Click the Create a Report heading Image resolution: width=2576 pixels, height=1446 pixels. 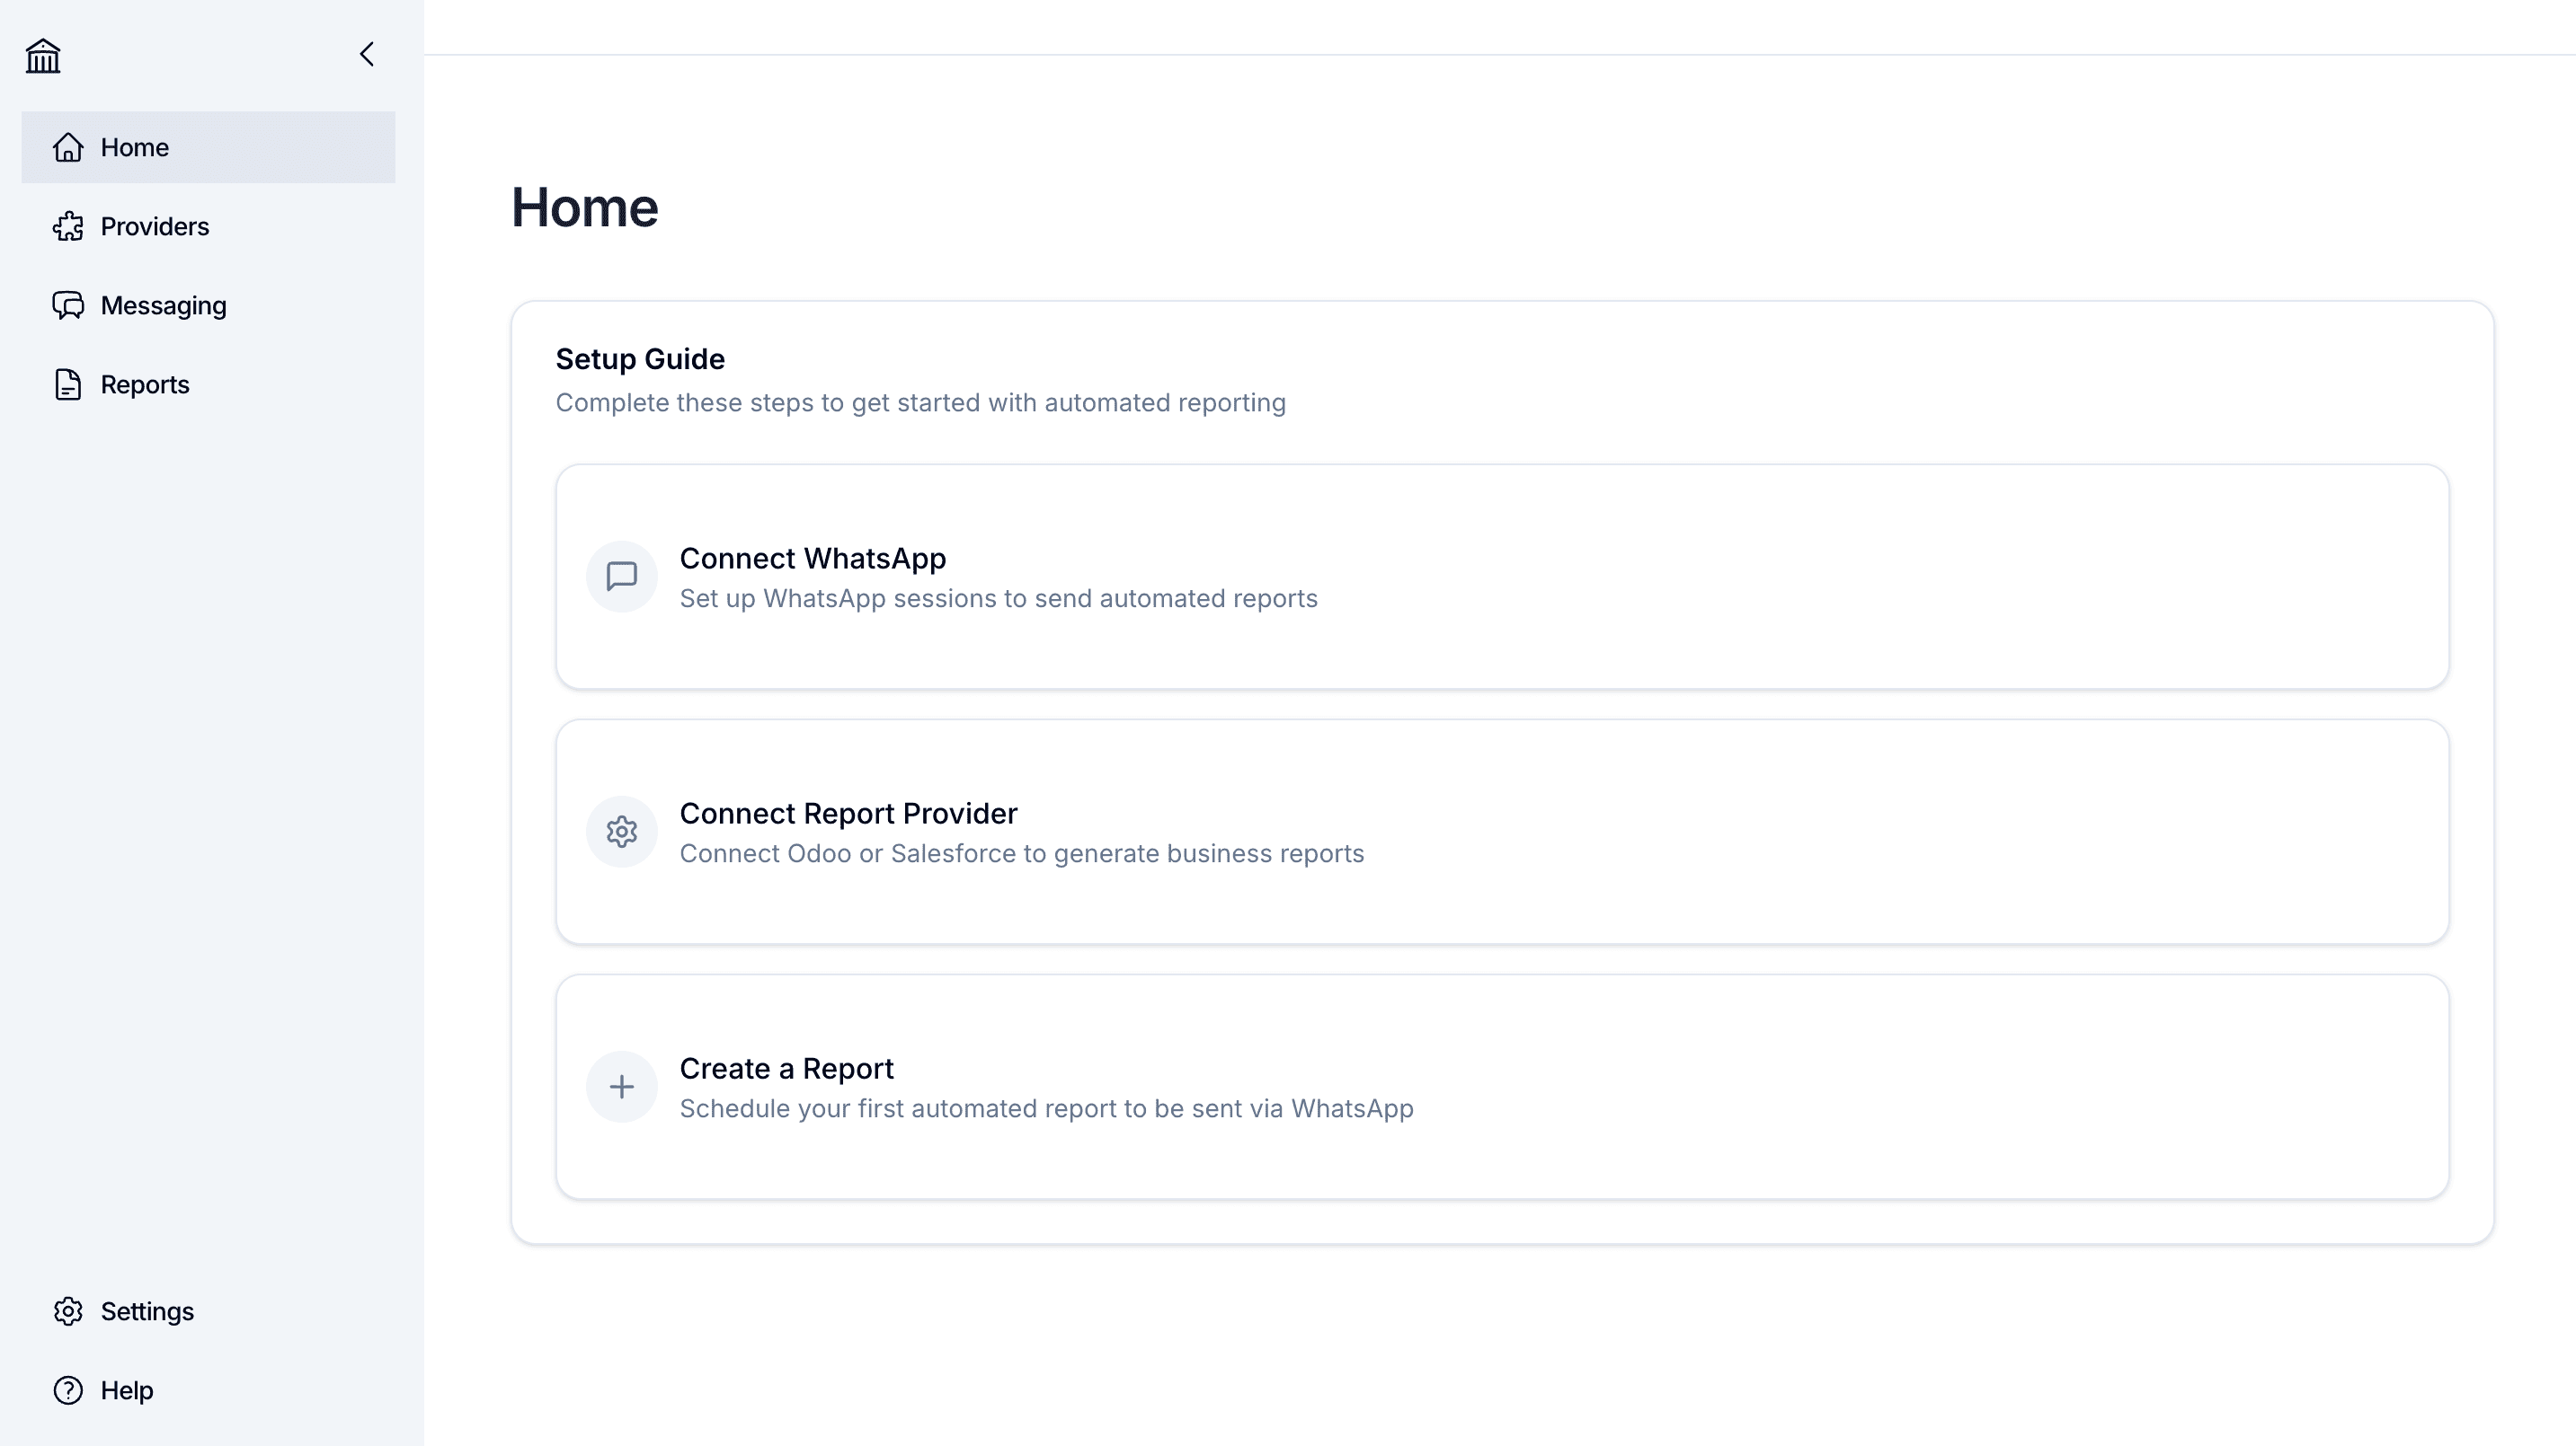786,1068
